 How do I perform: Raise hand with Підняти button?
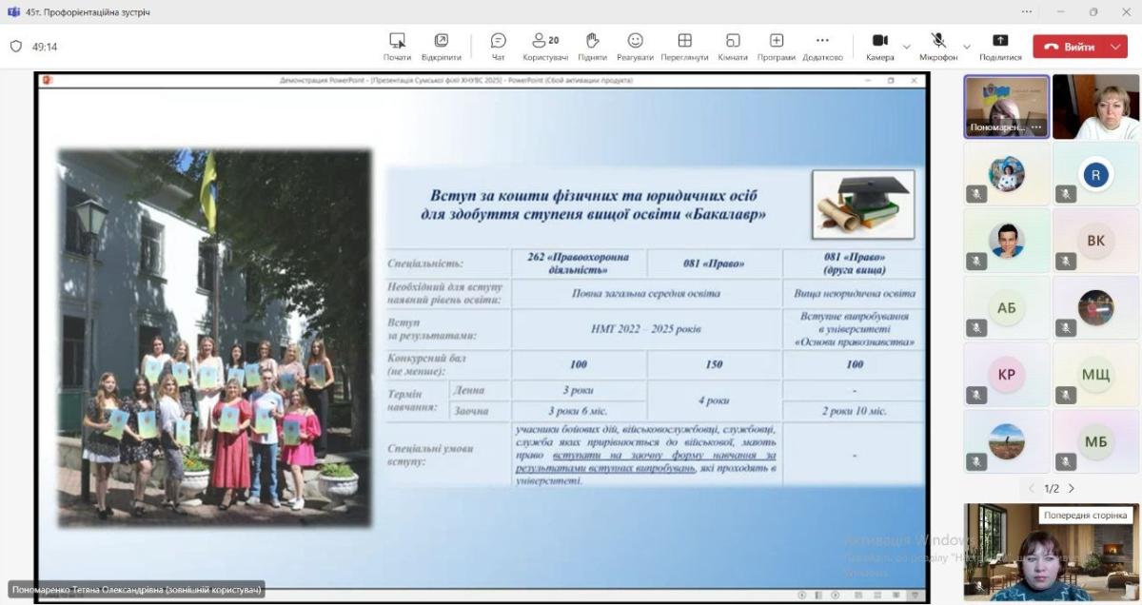(x=591, y=46)
